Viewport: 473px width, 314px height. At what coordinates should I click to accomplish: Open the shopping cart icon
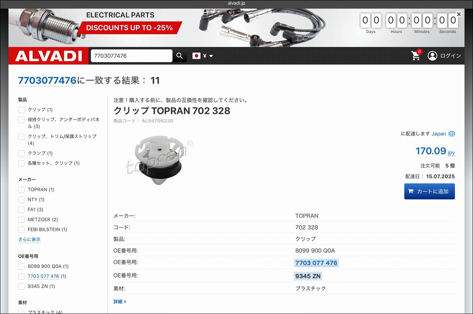(416, 56)
